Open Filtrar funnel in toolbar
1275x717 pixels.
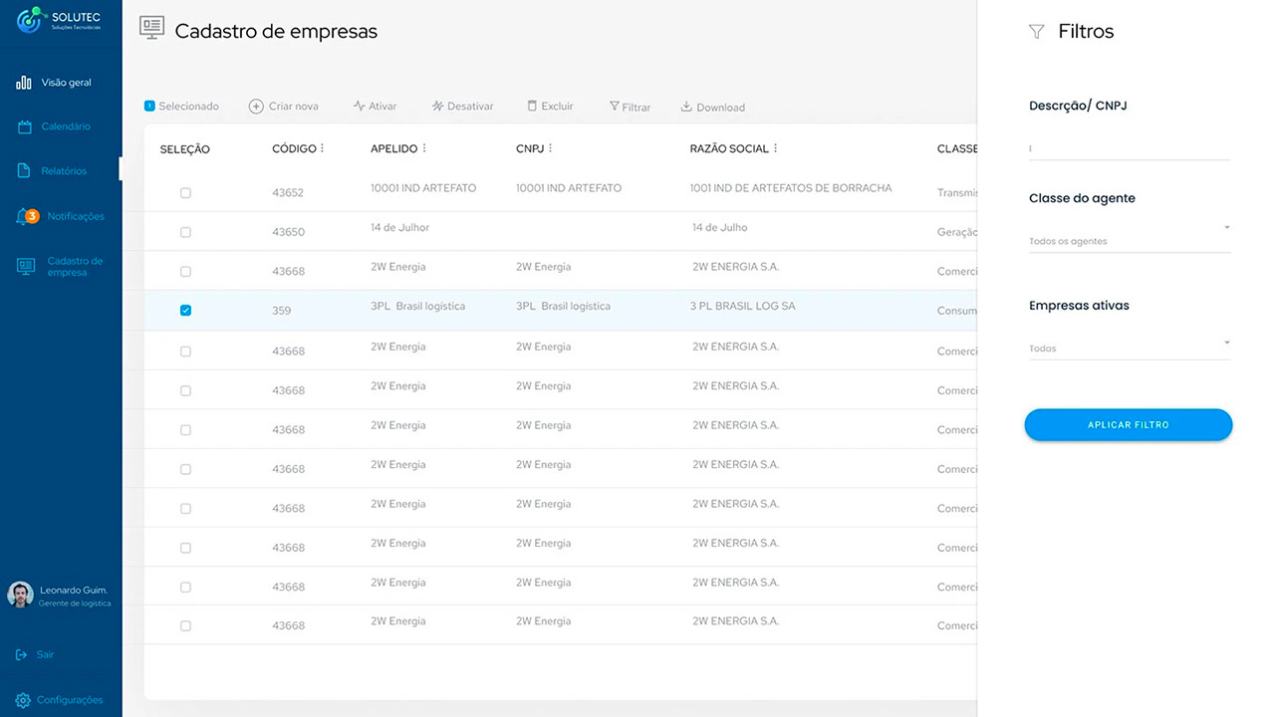click(x=615, y=107)
